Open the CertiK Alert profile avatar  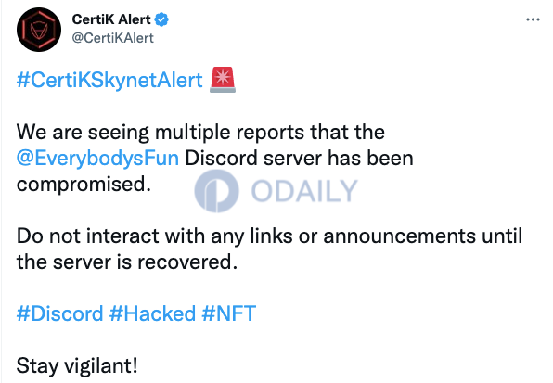click(39, 30)
